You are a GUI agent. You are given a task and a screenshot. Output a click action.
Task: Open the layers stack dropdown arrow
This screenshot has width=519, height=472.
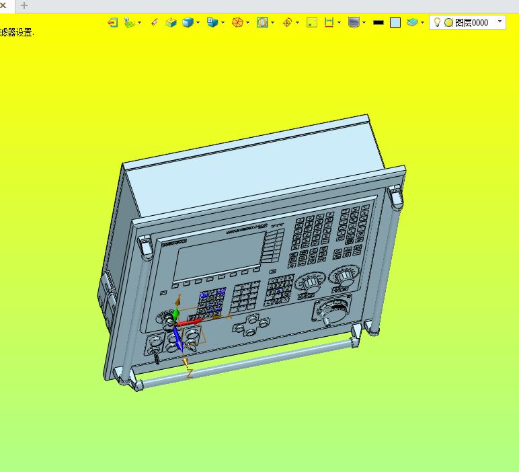point(422,22)
